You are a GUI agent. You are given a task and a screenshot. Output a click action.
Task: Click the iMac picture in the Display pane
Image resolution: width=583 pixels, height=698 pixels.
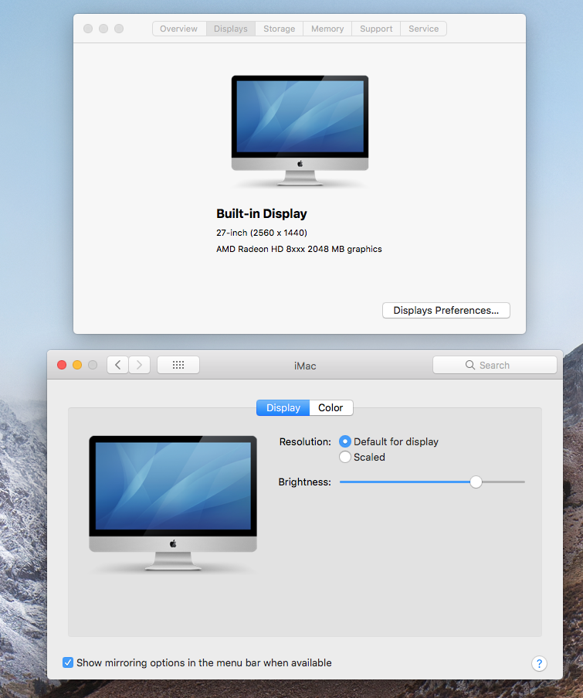173,503
